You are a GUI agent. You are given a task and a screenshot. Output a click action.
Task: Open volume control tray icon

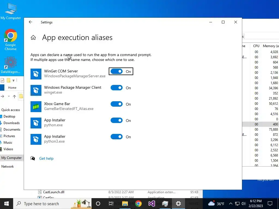[x=244, y=204]
